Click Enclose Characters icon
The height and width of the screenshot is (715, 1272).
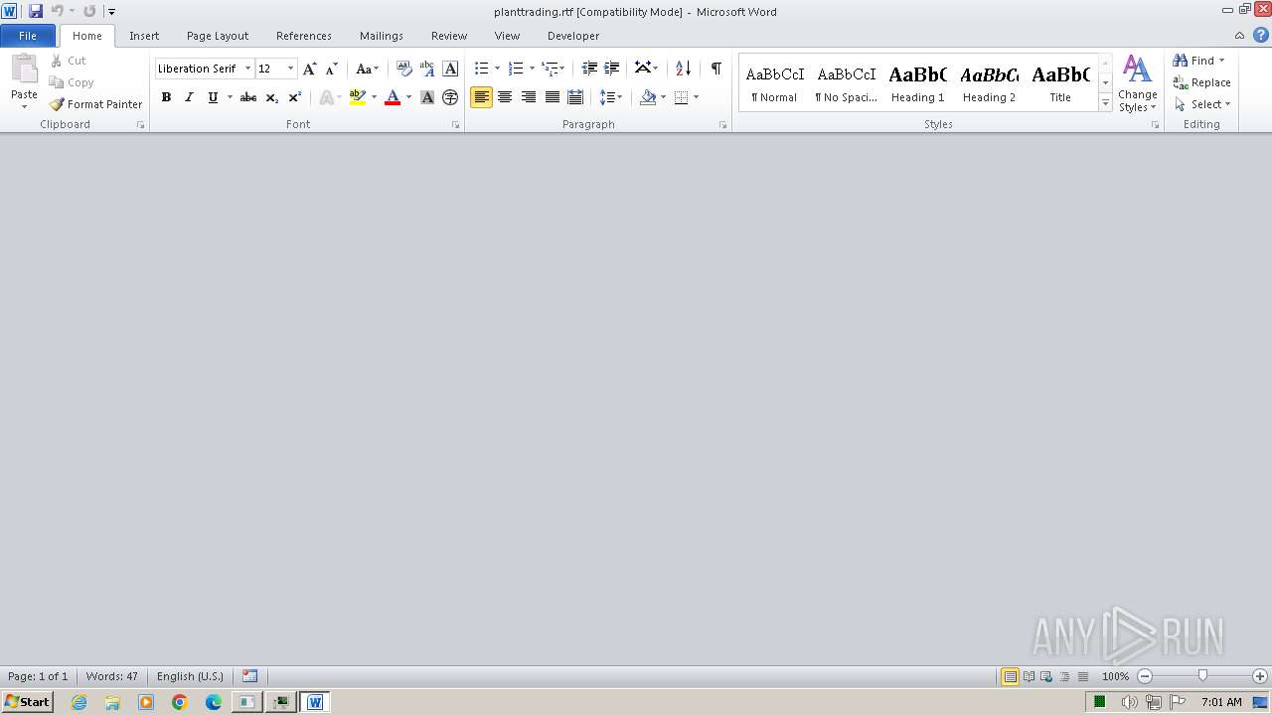pos(450,97)
